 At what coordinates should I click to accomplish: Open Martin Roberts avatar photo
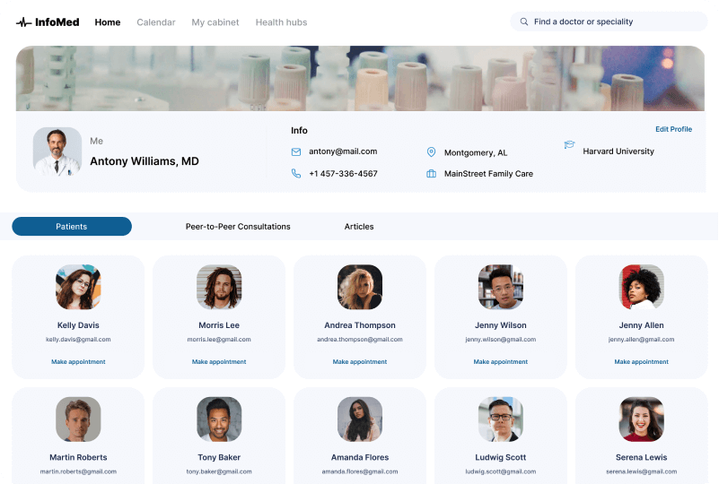[78, 419]
